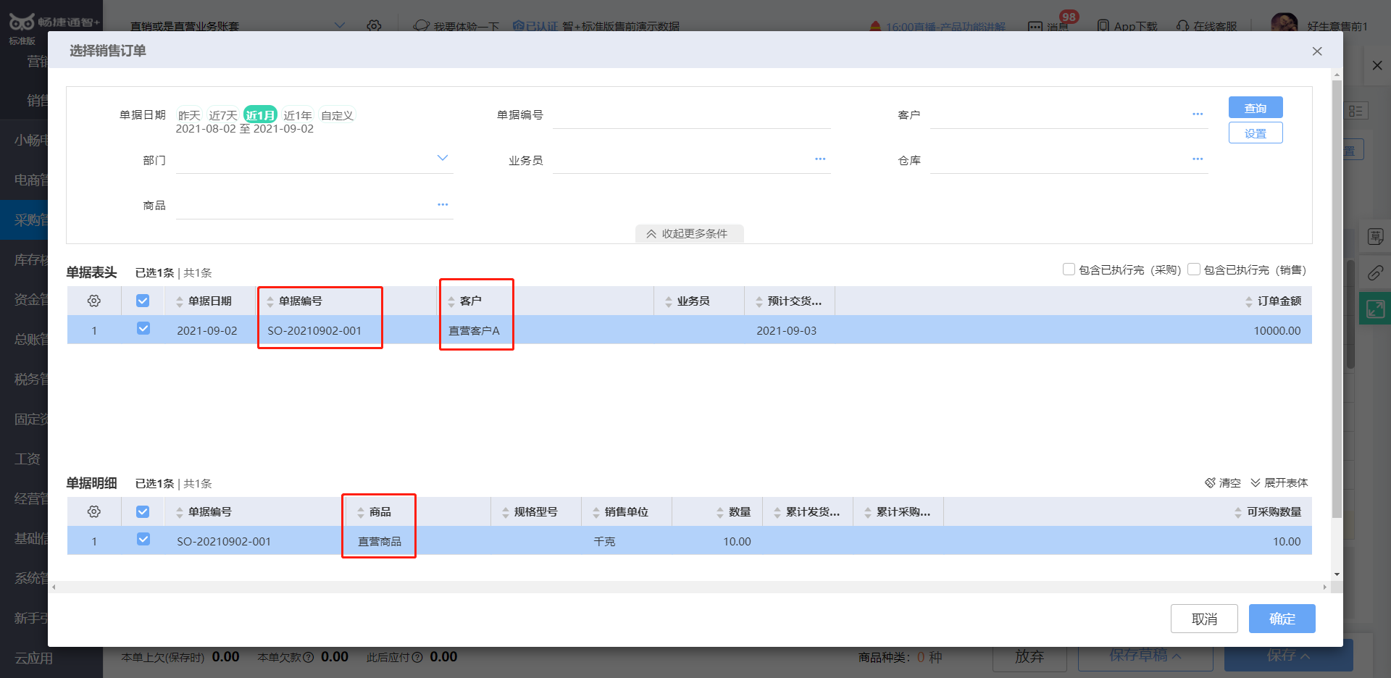
Task: Click green fullscreen expand icon on right
Action: click(1375, 309)
